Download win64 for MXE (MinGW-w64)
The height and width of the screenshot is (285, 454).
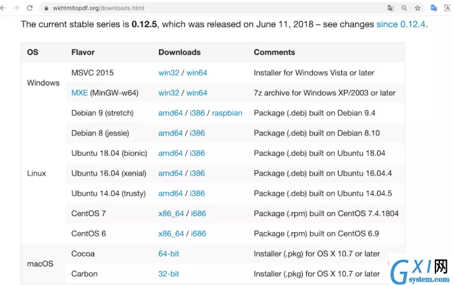(197, 93)
